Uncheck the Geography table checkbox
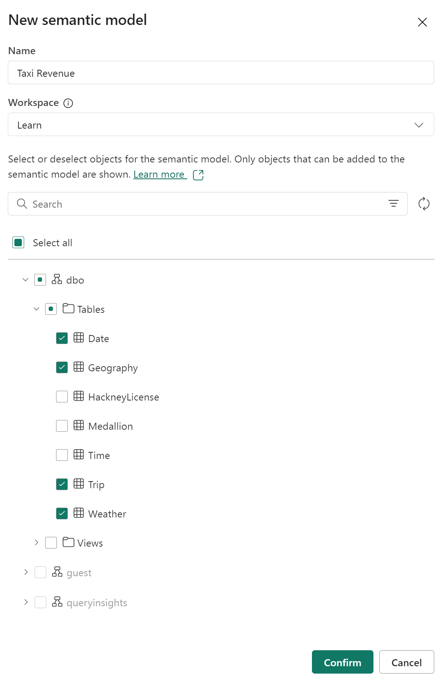The image size is (442, 681). point(62,367)
